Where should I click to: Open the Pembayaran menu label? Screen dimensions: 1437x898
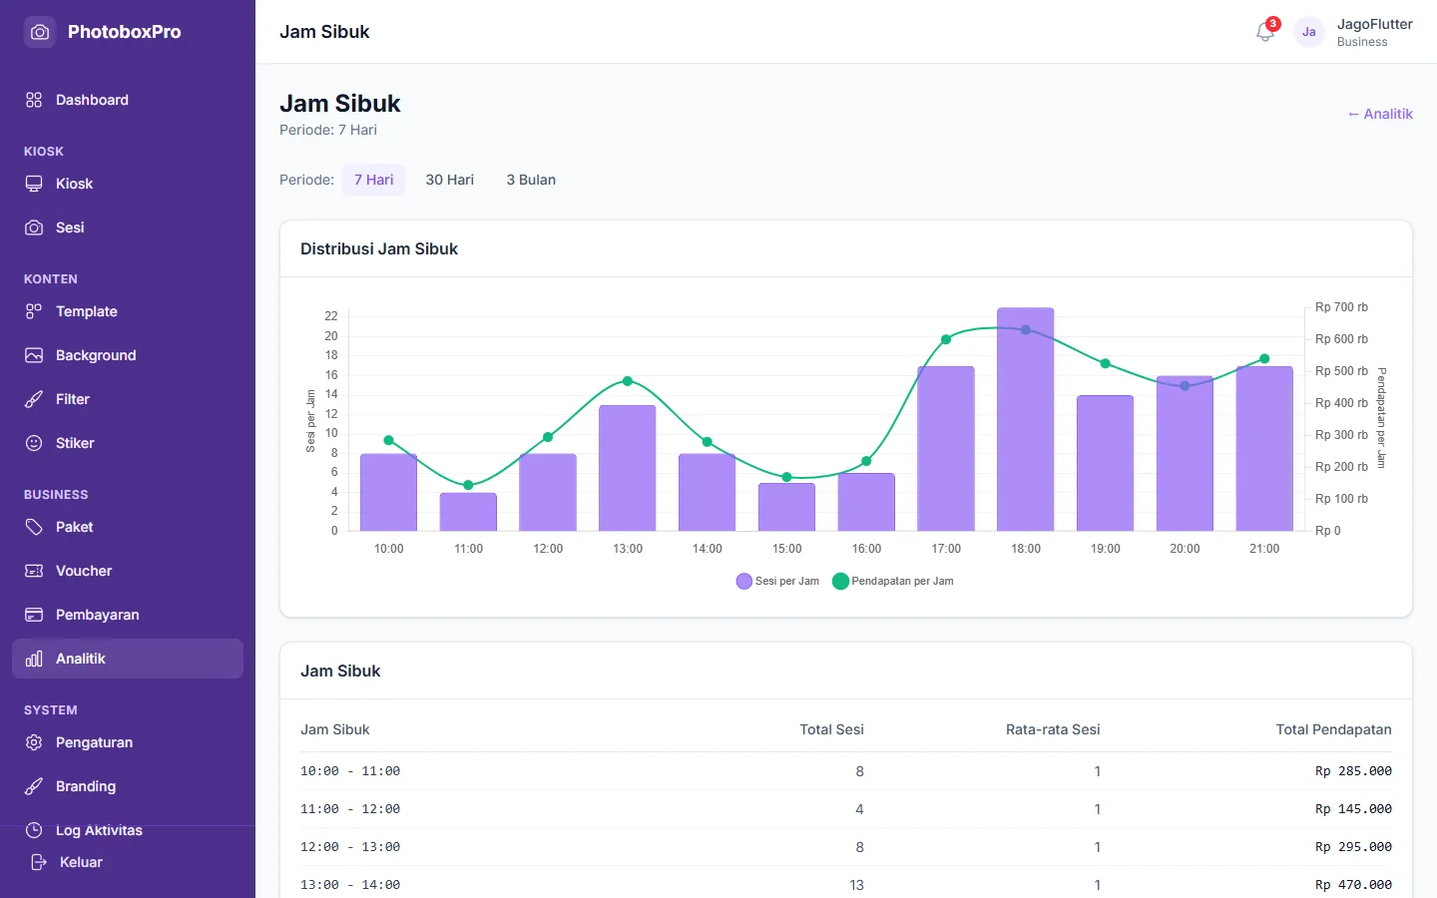98,615
